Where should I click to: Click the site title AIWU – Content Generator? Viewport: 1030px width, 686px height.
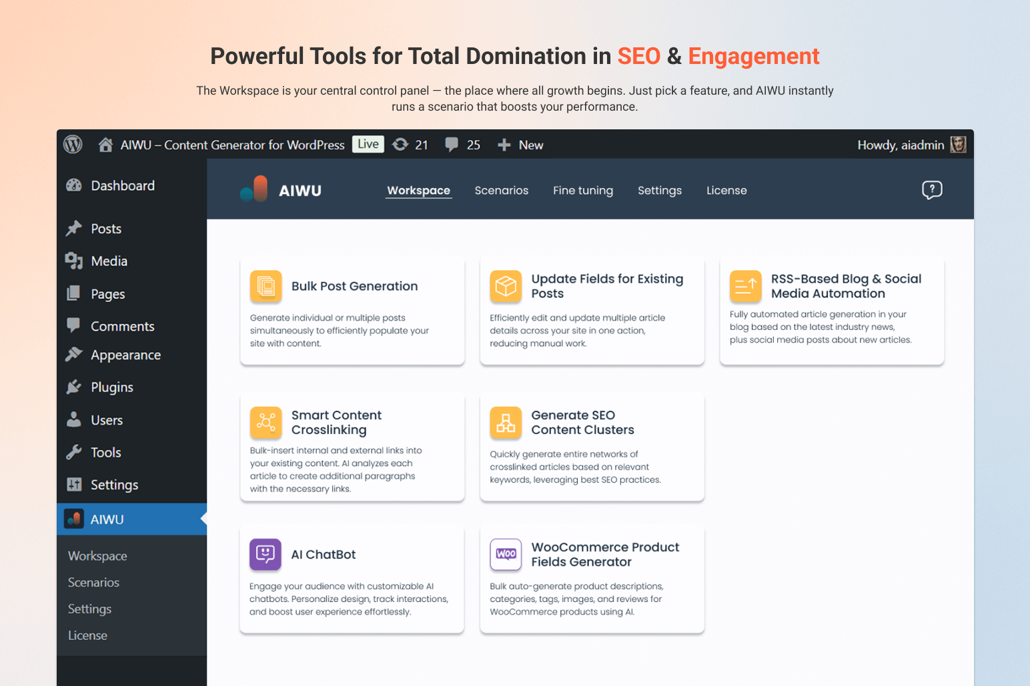232,145
